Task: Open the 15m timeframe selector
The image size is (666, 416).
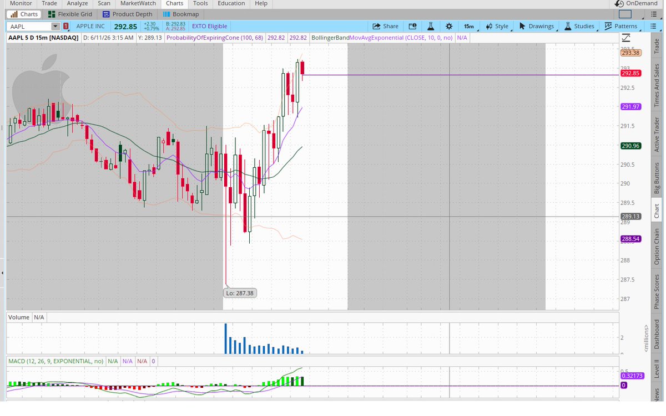Action: (469, 26)
